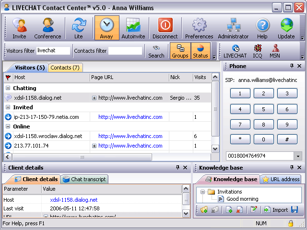
Task: Toggle the Groups view button
Action: pos(180,51)
